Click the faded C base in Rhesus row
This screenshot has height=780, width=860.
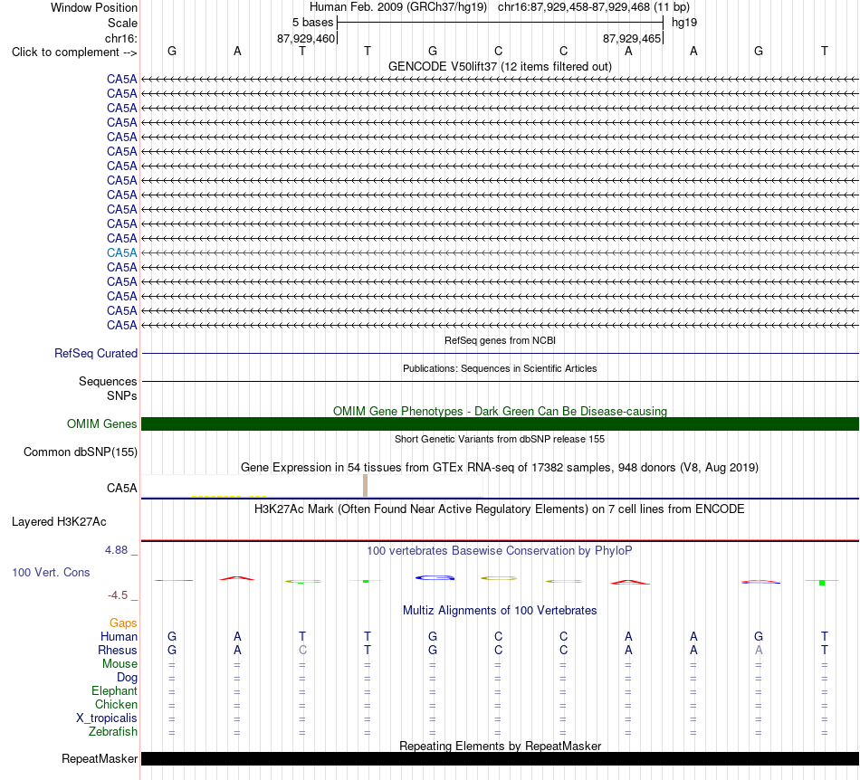pyautogui.click(x=302, y=650)
